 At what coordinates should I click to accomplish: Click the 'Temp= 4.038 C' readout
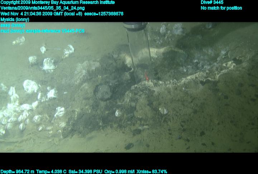(x=51, y=172)
